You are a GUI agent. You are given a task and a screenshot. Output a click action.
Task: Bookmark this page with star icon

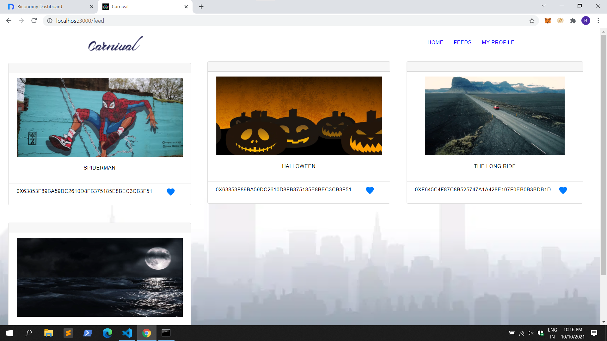(x=532, y=21)
